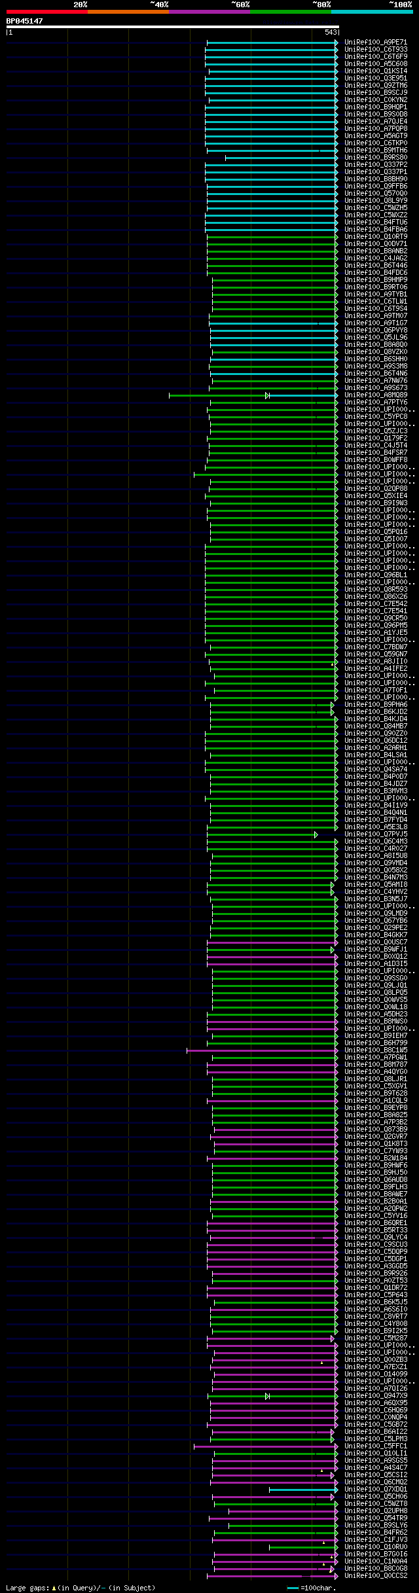Select label UniRef100_Q96BL1

coord(376,575)
